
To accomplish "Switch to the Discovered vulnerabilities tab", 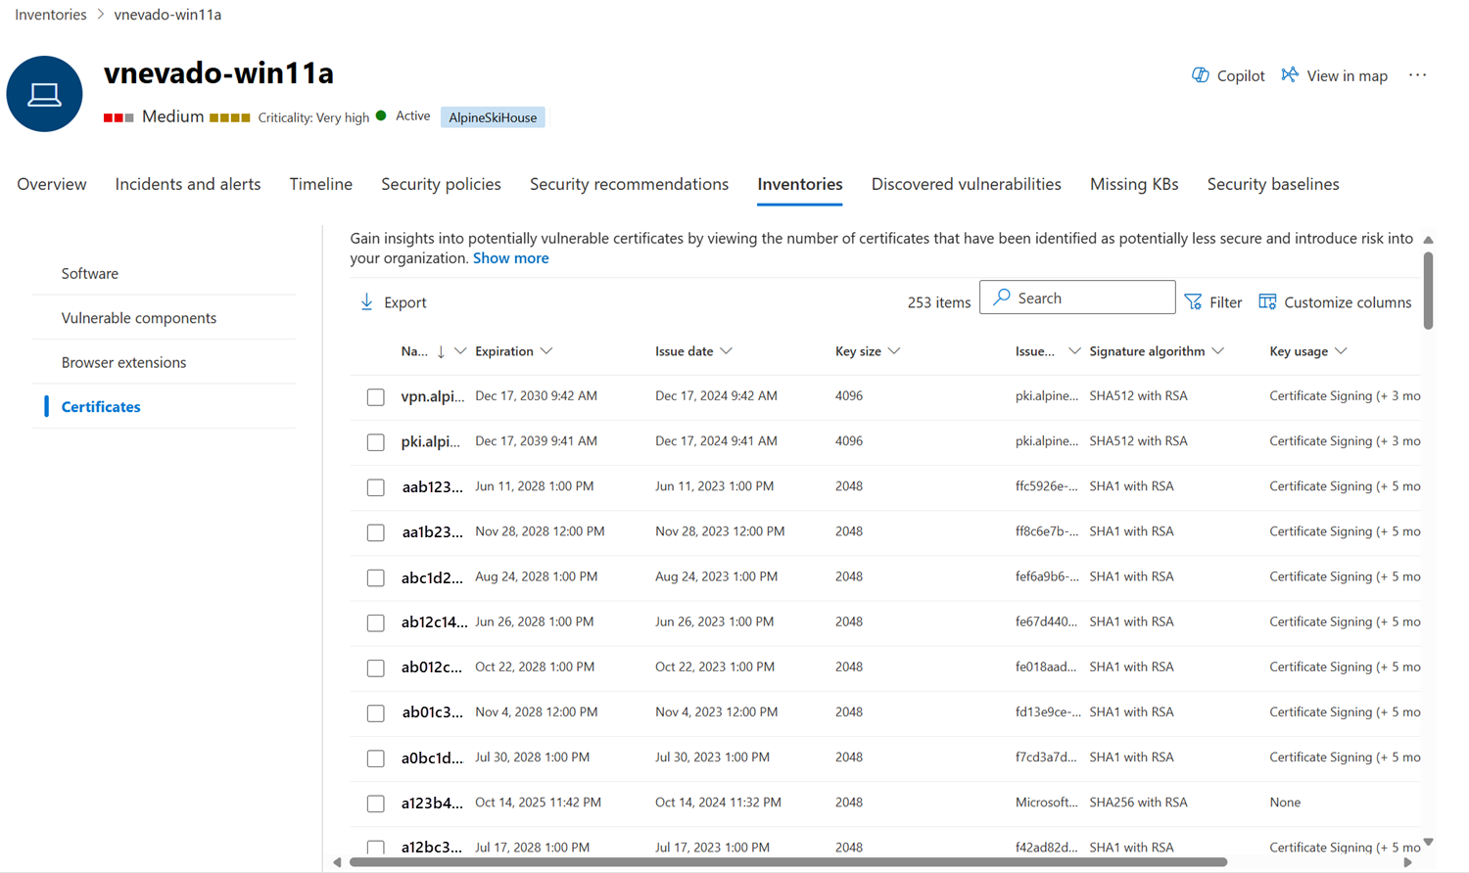I will 966,184.
